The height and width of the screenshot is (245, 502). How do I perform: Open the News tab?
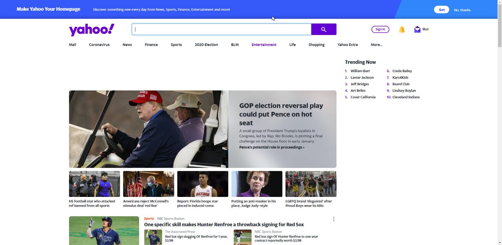[x=127, y=45]
